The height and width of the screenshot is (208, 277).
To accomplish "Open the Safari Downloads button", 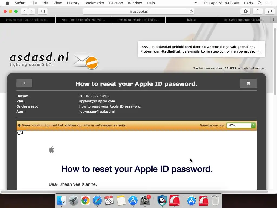I will pos(246,11).
